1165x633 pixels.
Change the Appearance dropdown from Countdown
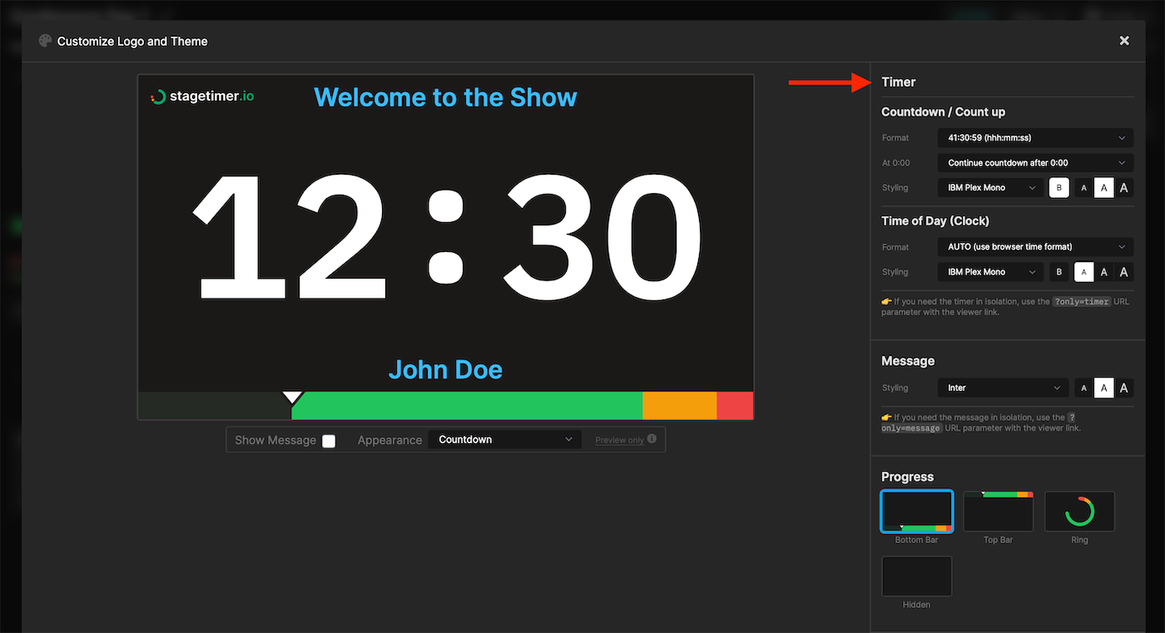pos(503,439)
